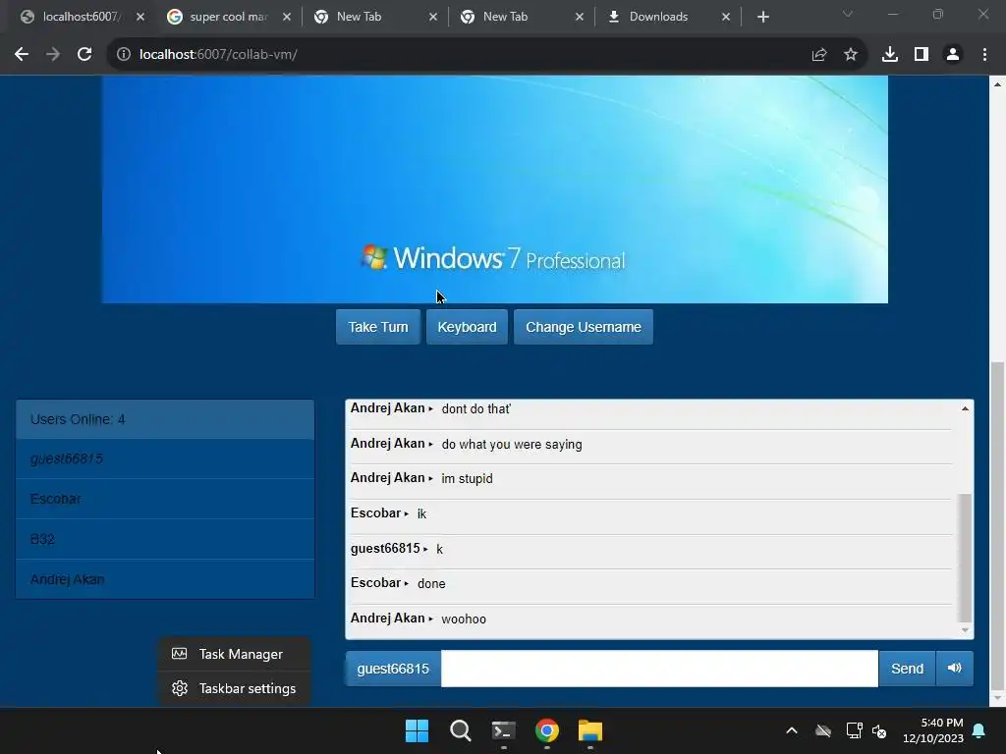The height and width of the screenshot is (754, 1006).
Task: View site information icon in address bar
Action: click(124, 55)
